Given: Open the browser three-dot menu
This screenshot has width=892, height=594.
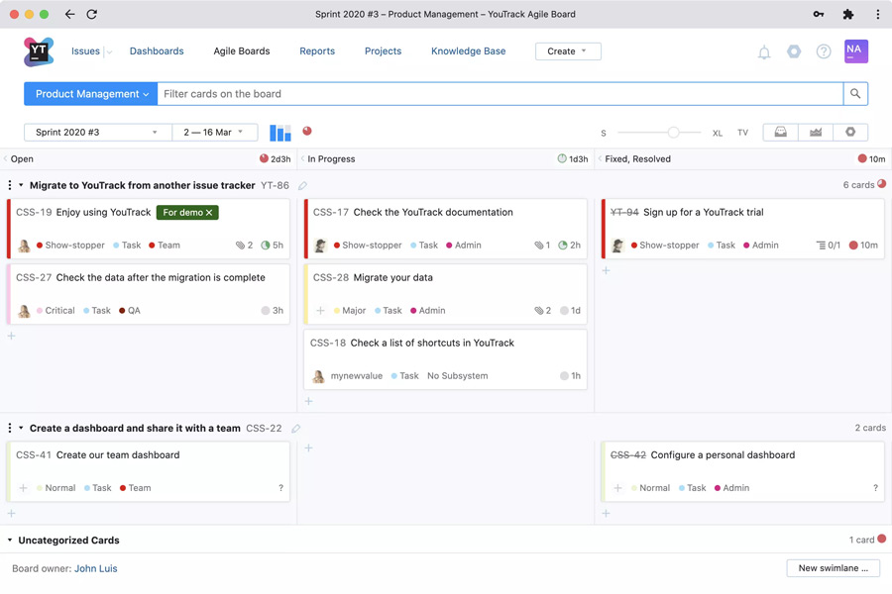Looking at the screenshot, I should [x=878, y=14].
